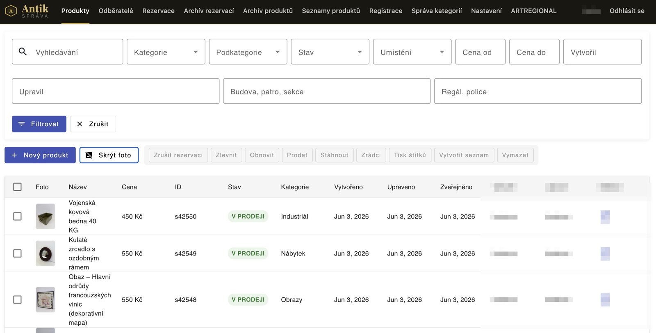The height and width of the screenshot is (333, 656).
Task: Click the Cena od input field
Action: click(x=481, y=52)
